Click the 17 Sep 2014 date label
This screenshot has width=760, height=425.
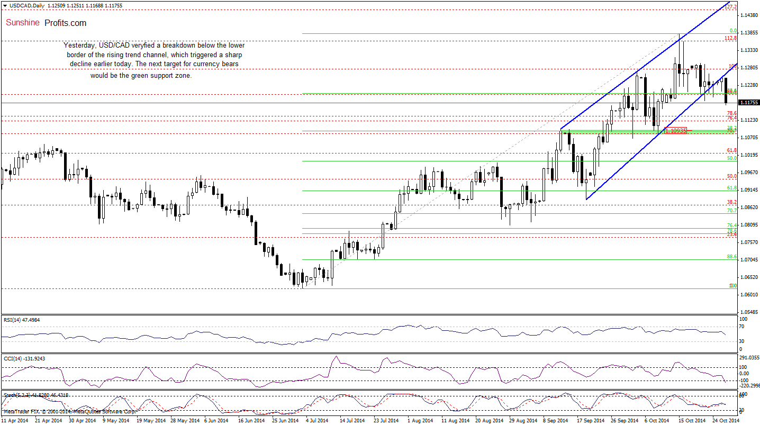click(590, 421)
